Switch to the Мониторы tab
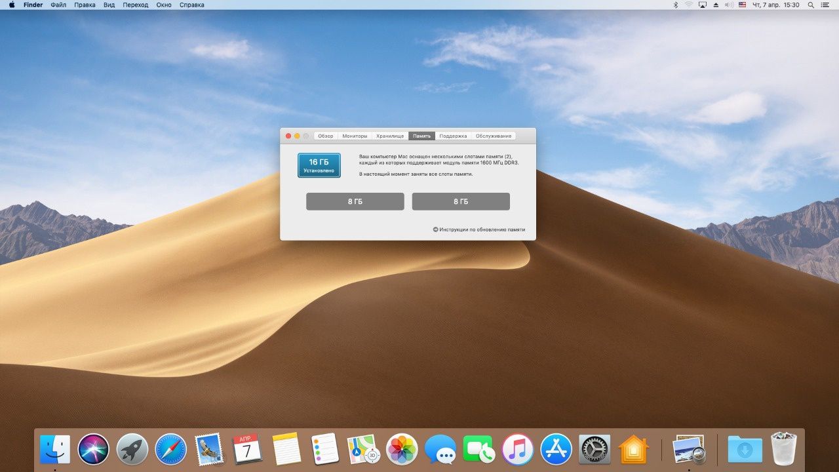Viewport: 839px width, 472px height. tap(355, 136)
